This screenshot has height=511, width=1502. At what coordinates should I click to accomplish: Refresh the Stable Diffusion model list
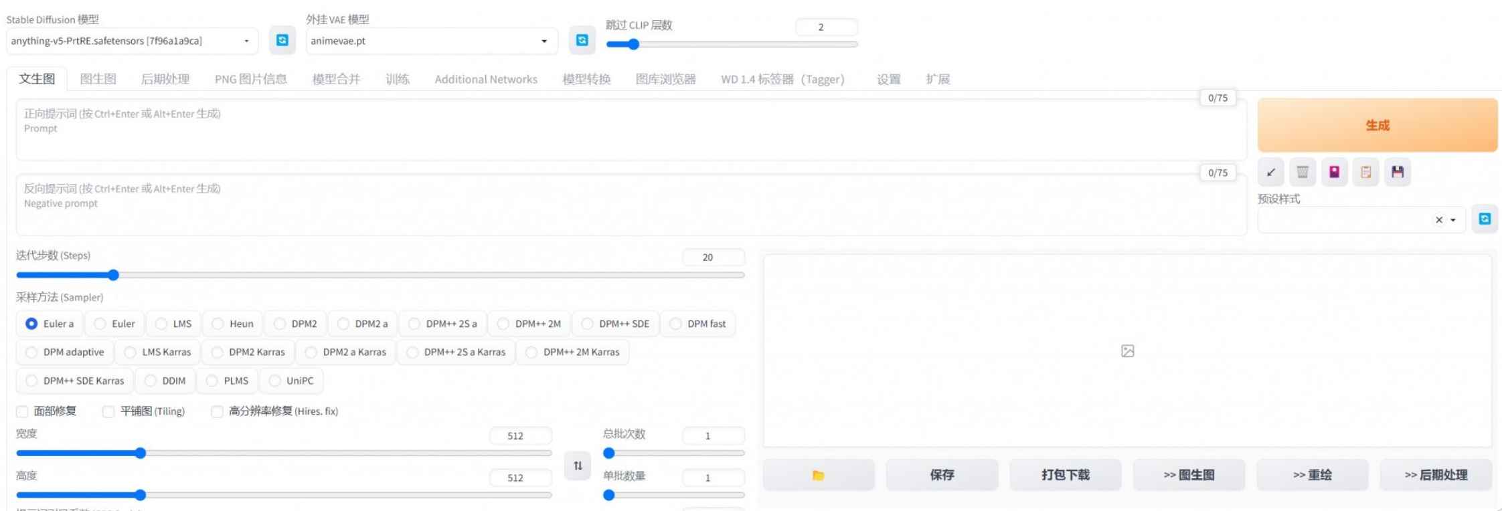coord(282,41)
